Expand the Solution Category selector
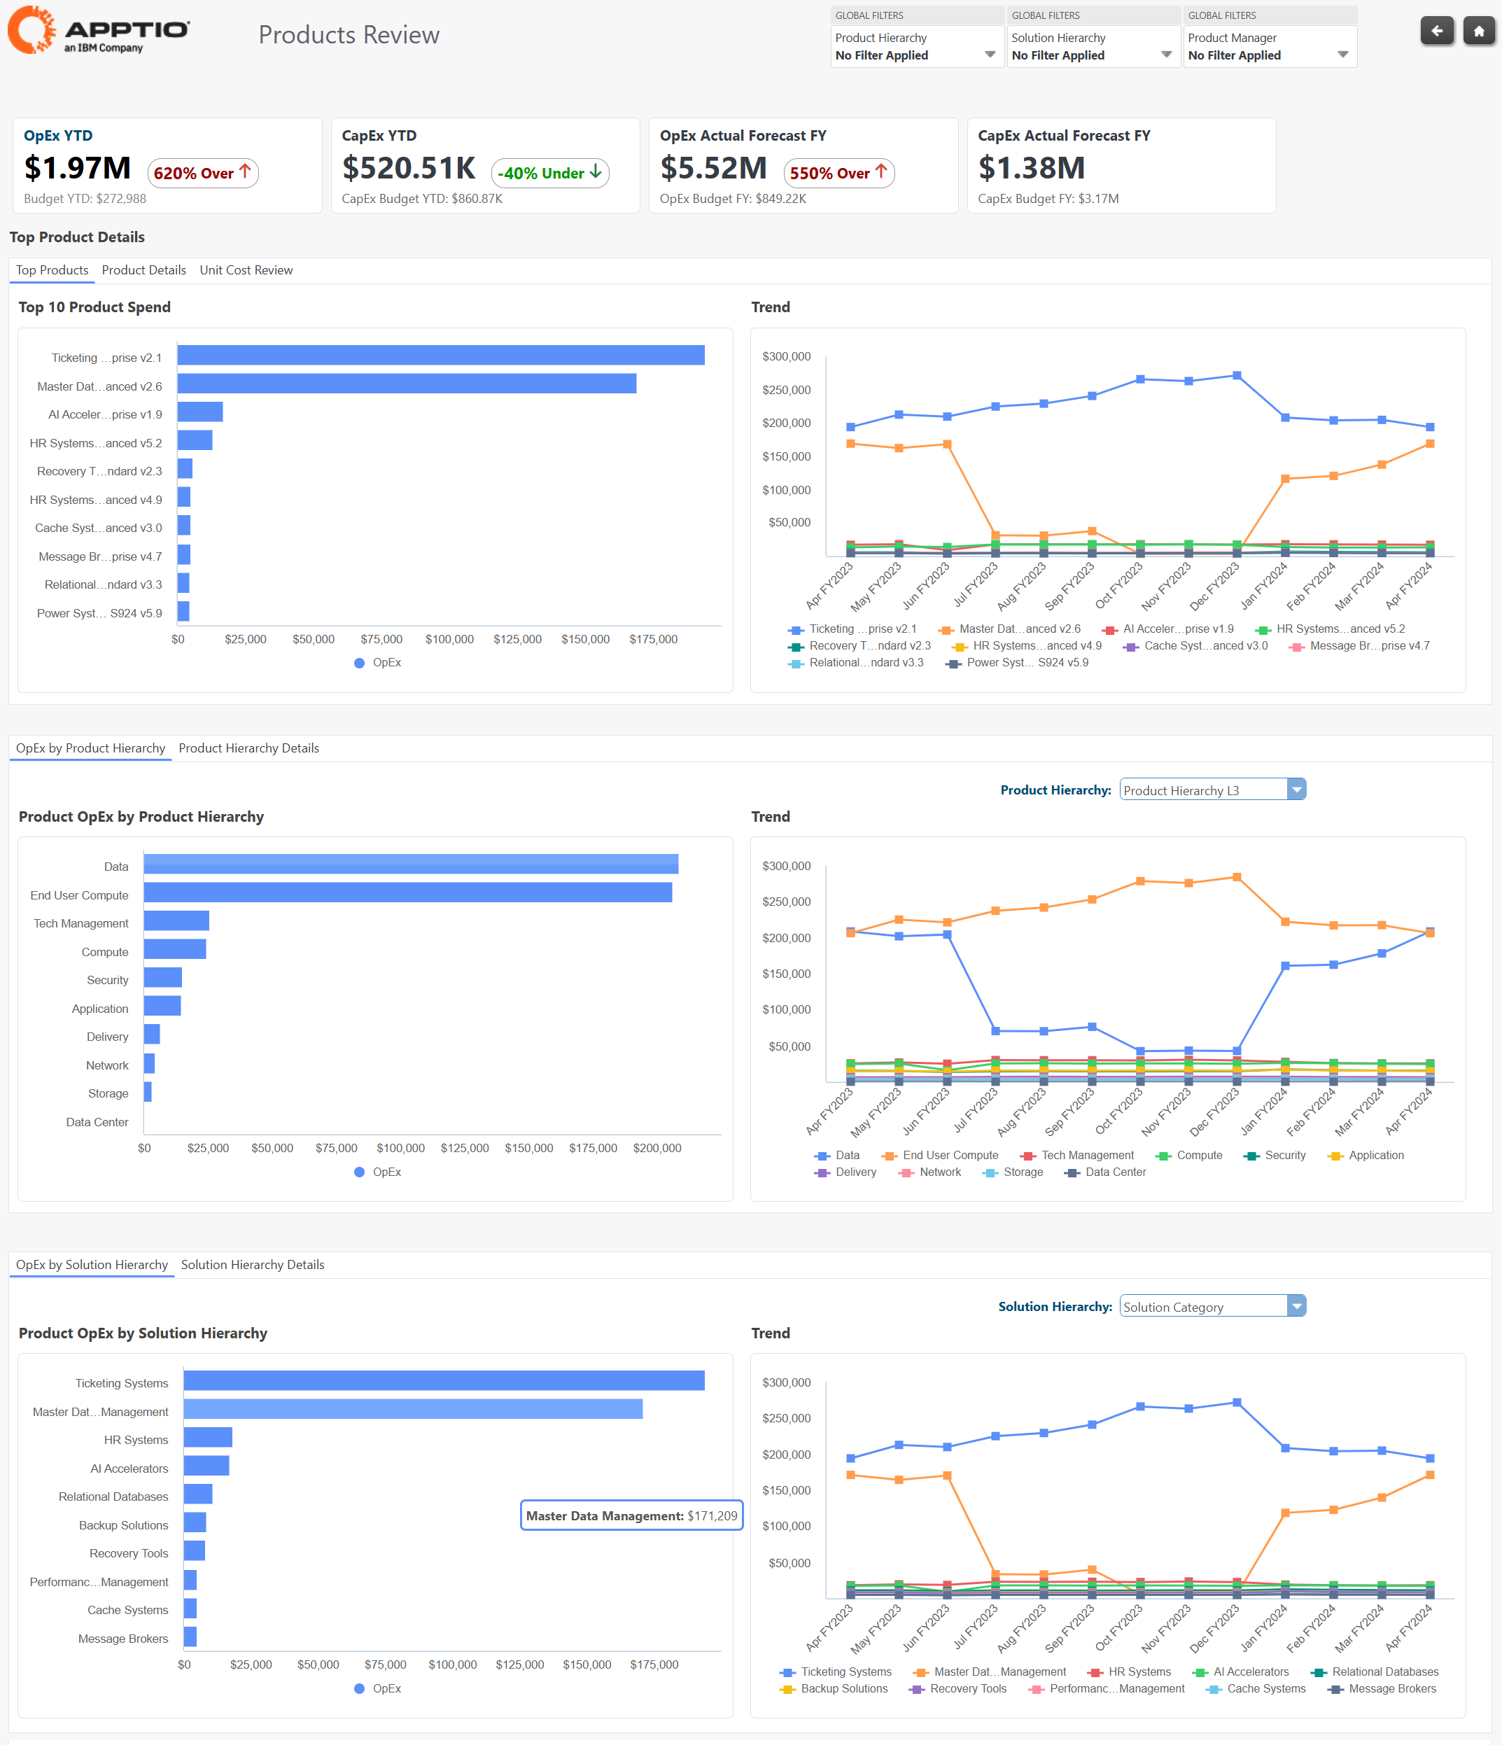 click(1296, 1306)
